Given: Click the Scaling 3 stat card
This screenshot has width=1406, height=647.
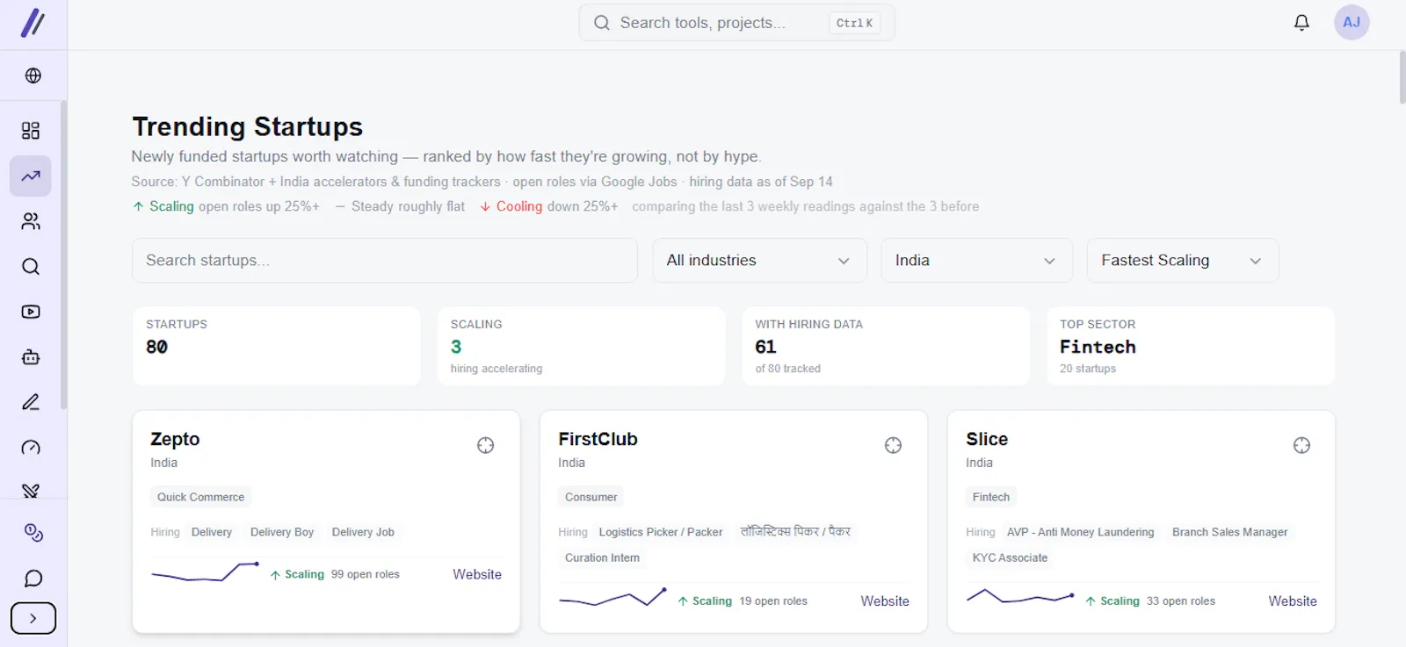Looking at the screenshot, I should click(x=581, y=346).
